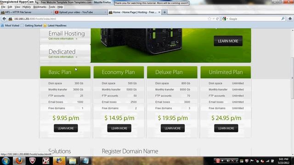Click the Register Domain Name heading
The image size is (294, 165).
pos(130,151)
